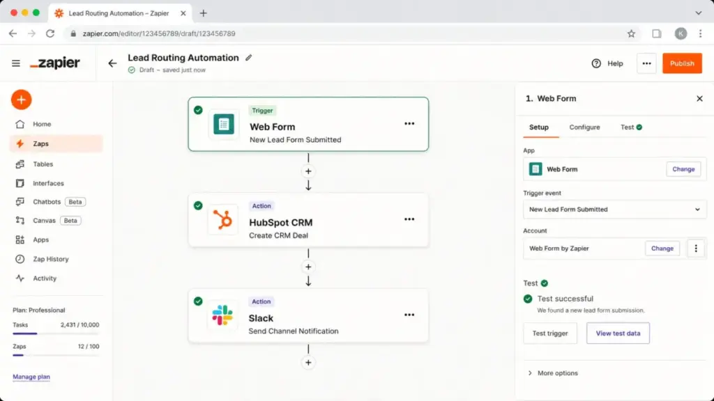Click the orange plus create button

point(22,100)
